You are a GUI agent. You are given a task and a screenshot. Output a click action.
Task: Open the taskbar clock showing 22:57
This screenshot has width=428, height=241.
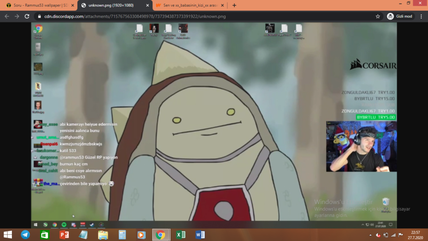coord(415,235)
